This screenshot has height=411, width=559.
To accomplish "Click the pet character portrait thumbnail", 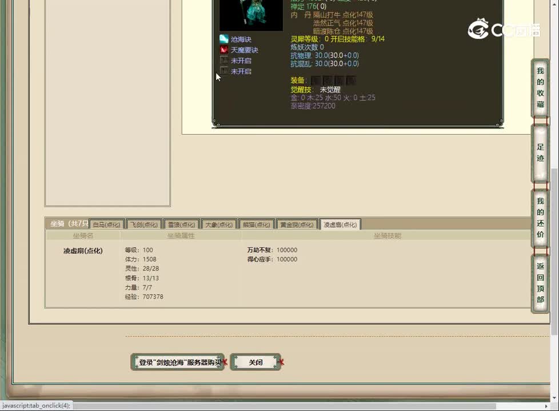I will (251, 14).
